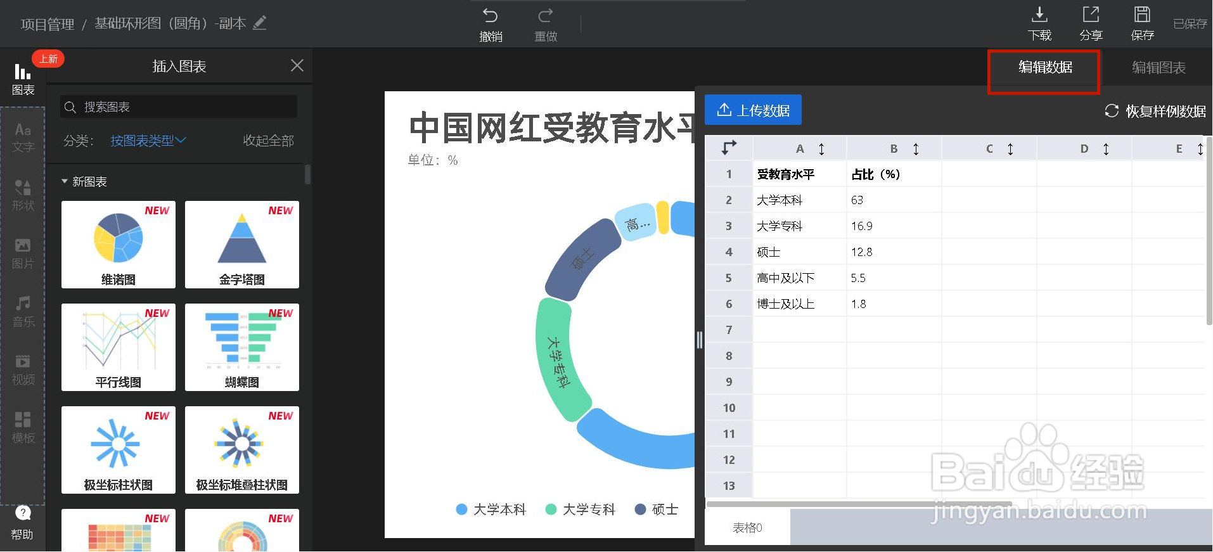Click the chart title 中国网红受教育水平

tap(551, 127)
